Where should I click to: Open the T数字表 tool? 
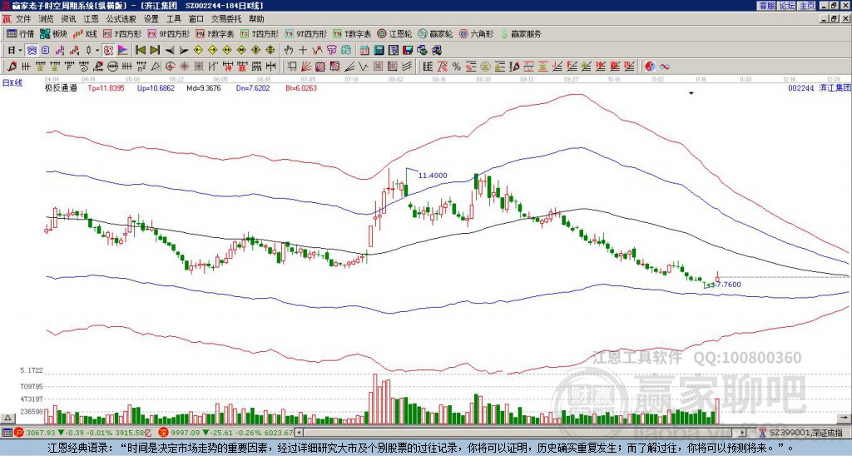(x=352, y=33)
